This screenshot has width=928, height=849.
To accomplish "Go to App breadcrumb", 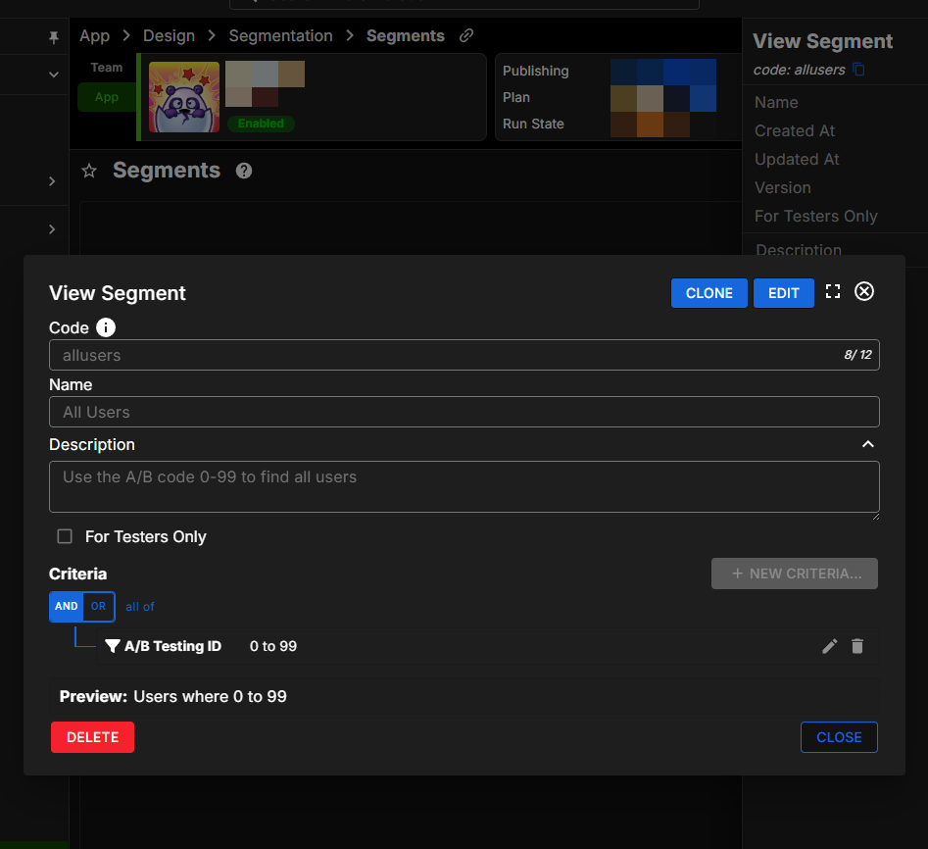I will (95, 35).
